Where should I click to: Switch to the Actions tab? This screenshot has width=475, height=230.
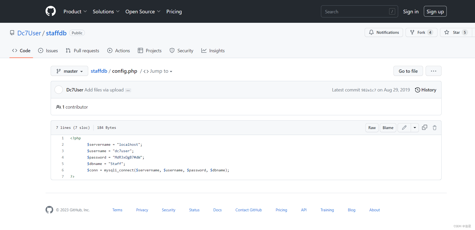point(119,51)
